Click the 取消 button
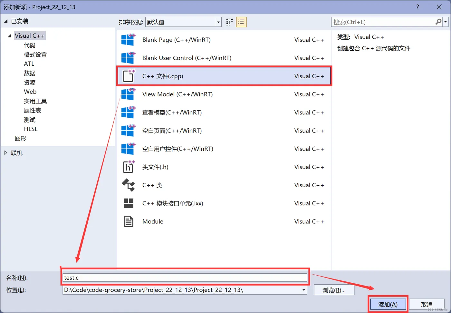 pos(427,305)
